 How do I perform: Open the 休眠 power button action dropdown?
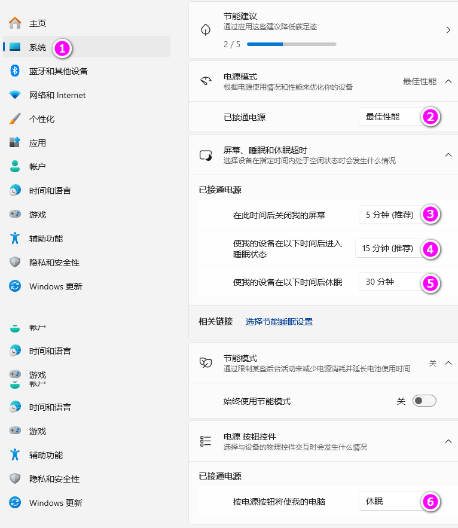click(x=399, y=502)
